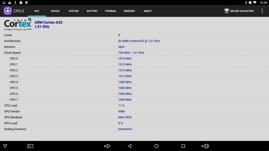Tap the CPU 1 row label
Viewport: 269px width, 151px height.
click(14, 64)
